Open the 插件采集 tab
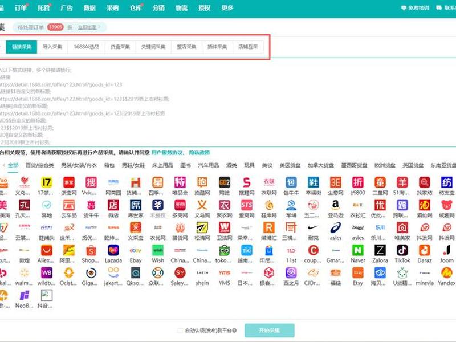 217,47
